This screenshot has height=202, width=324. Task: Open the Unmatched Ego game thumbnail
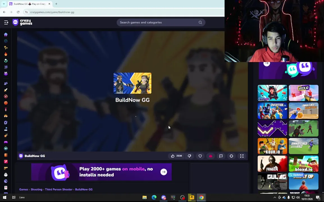[x=304, y=146]
